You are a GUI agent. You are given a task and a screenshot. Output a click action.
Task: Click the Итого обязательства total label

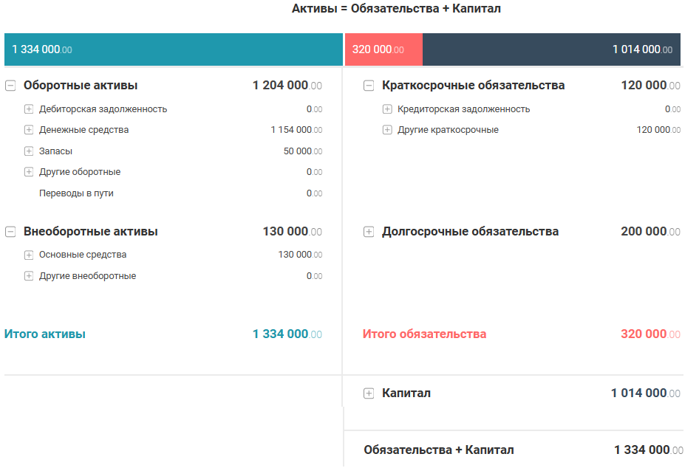point(424,334)
